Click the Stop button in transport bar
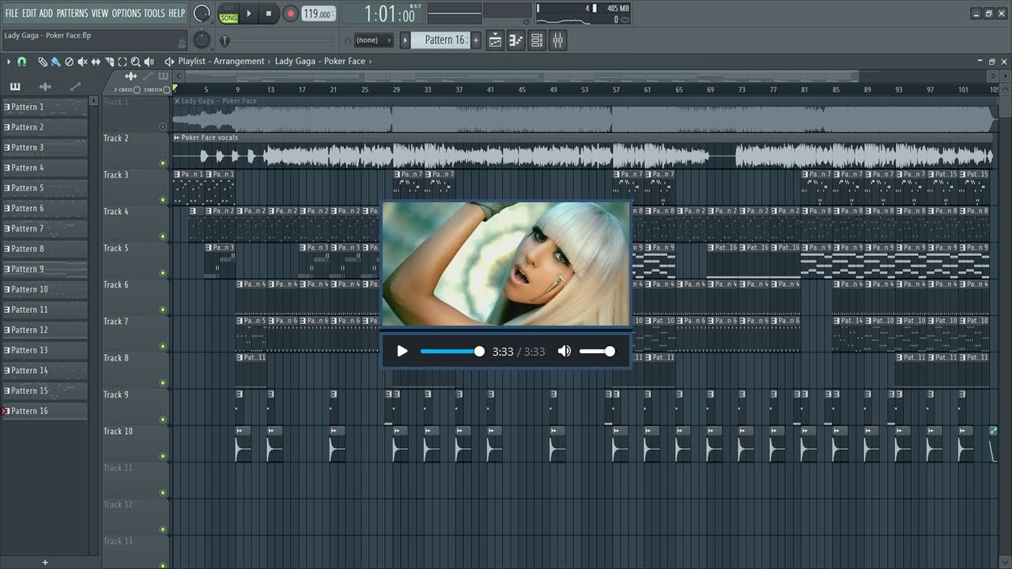 (269, 13)
